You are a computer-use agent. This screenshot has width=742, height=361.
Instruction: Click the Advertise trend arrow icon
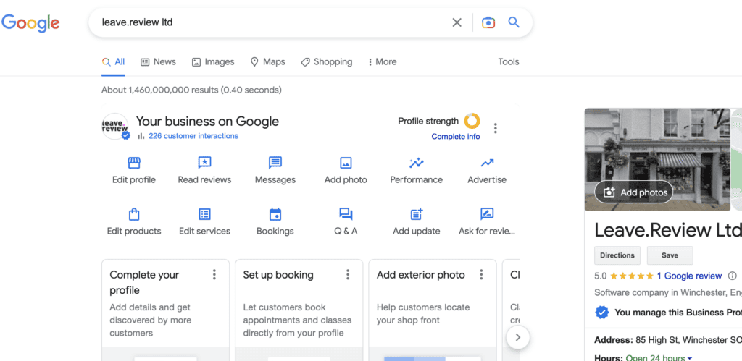click(x=487, y=163)
